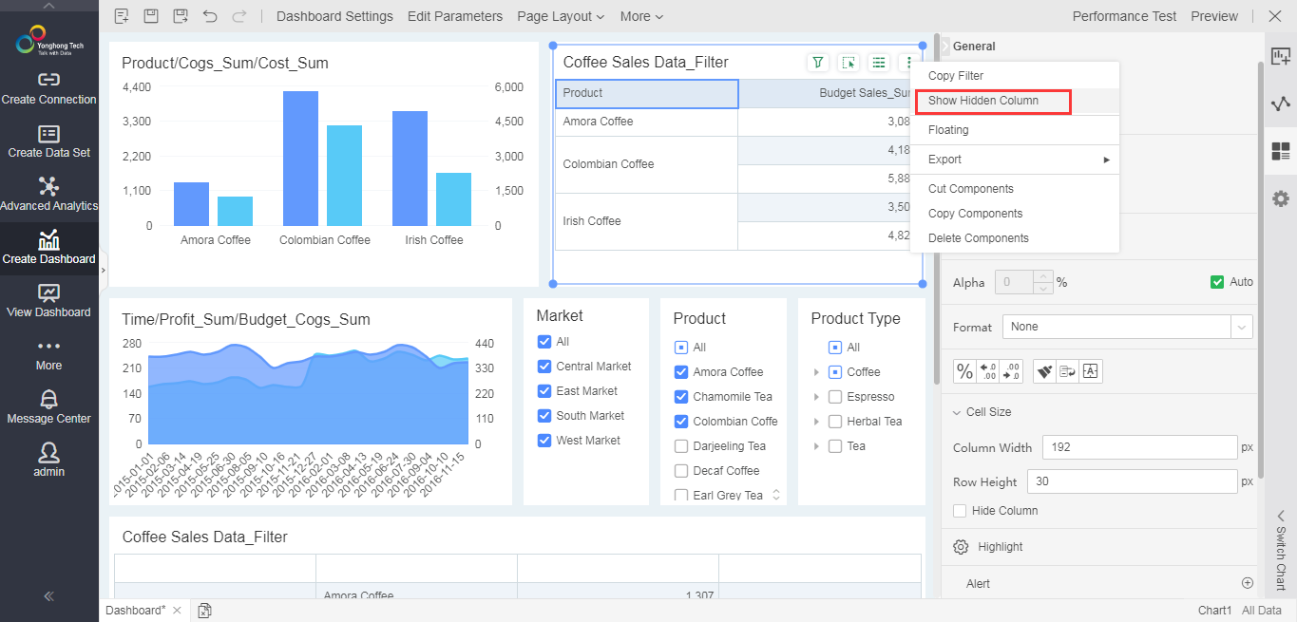Screen dimensions: 1297x622
Task: Choose Delete Components in the context menu
Action: pyautogui.click(x=978, y=238)
